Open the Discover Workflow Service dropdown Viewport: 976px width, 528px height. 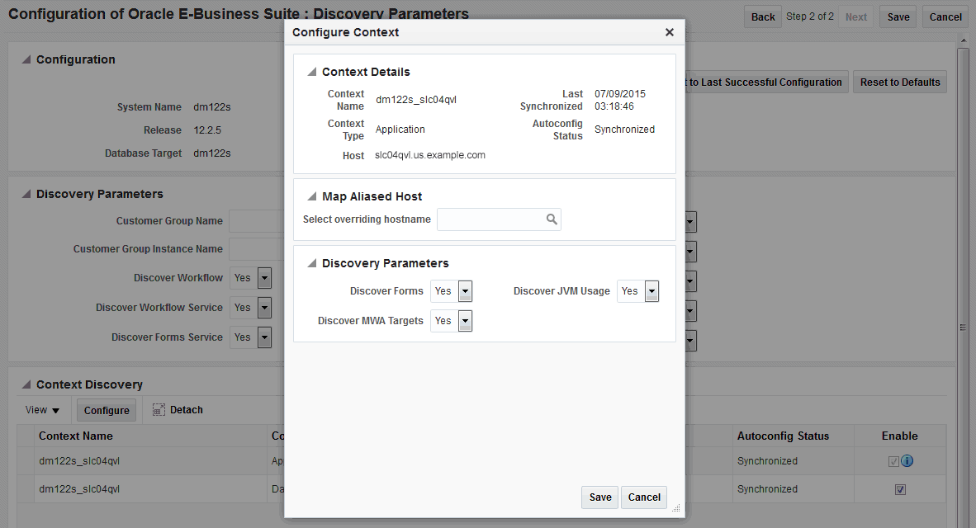pyautogui.click(x=264, y=308)
